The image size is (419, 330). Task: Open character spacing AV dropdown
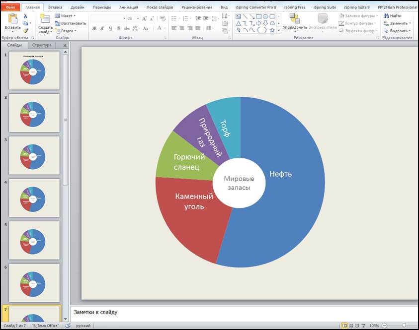[136, 28]
